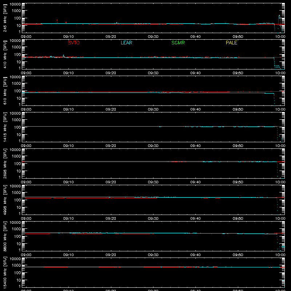Select the 8800 MHz [SFU] axis title
The height and width of the screenshot is (291, 291).
point(5,236)
